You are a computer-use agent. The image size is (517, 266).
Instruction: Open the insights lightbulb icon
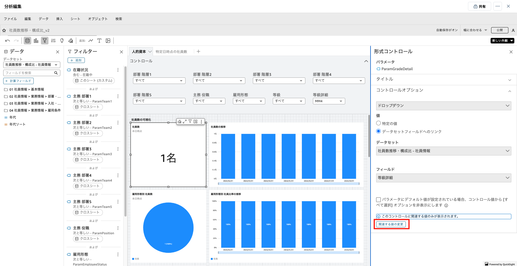point(62,41)
